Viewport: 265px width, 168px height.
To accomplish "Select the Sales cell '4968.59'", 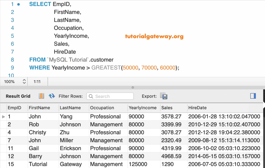I will (171, 156).
